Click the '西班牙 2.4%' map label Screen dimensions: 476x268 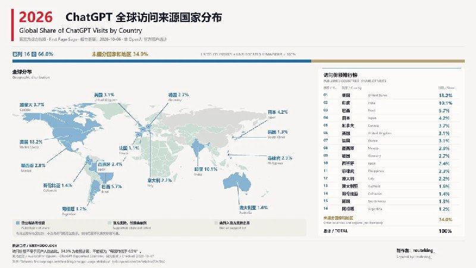110,164
